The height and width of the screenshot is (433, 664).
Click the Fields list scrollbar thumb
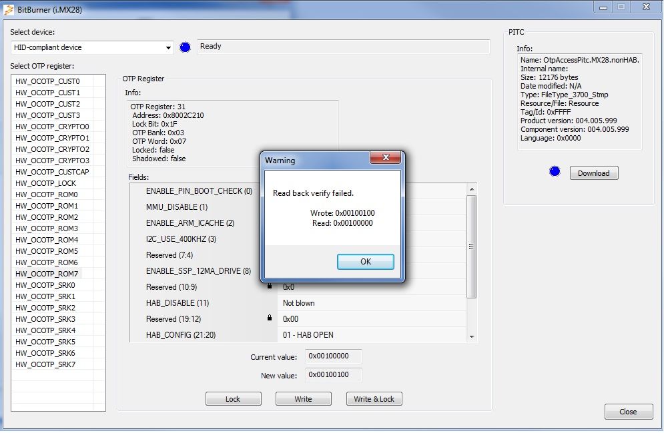[x=471, y=246]
